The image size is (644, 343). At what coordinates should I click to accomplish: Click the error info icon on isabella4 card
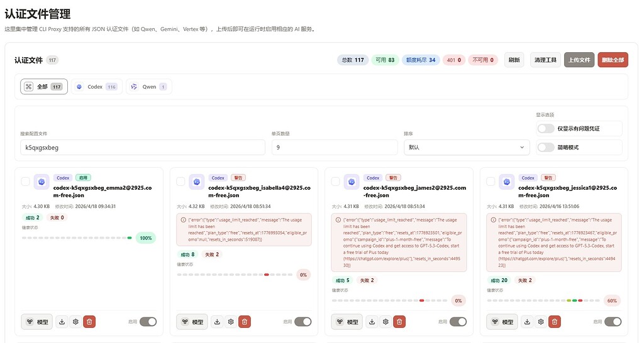point(183,220)
